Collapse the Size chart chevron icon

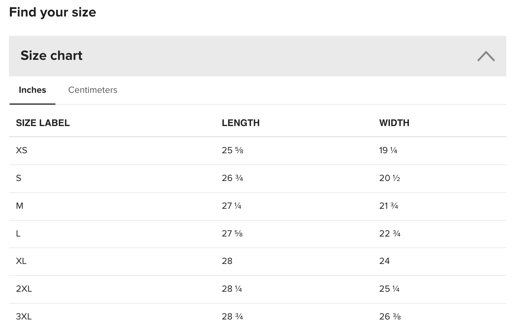[x=486, y=56]
